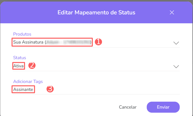Click the dialog title Editar Mapeamento de Status
Viewport: 193px width, 116px height.
[x=96, y=12]
